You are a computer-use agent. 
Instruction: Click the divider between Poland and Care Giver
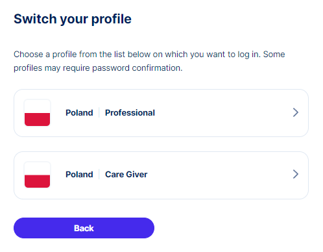coord(99,174)
